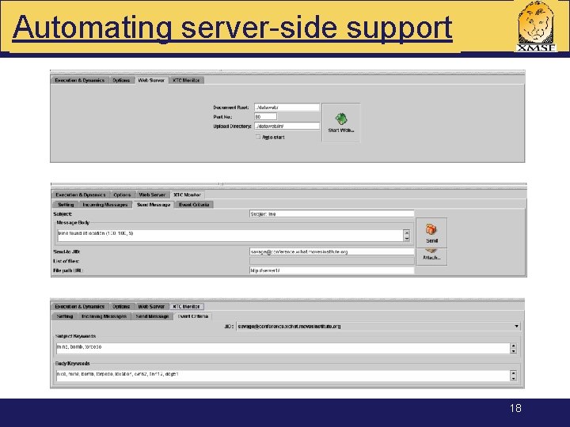Open Incoming Messages subtab in middle panel
This screenshot has width=570, height=427.
(105, 205)
